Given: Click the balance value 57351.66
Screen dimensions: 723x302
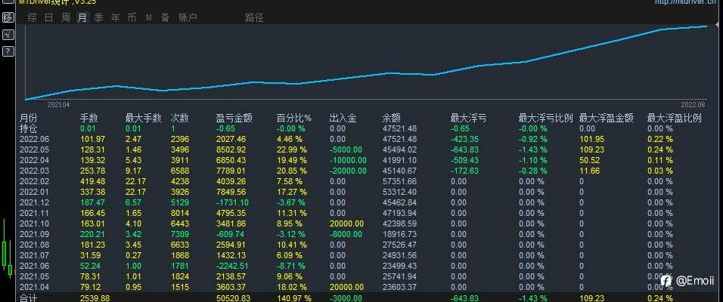Looking at the screenshot, I should pyautogui.click(x=400, y=181).
